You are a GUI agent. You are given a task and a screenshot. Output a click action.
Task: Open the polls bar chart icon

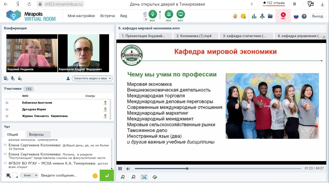point(254,16)
